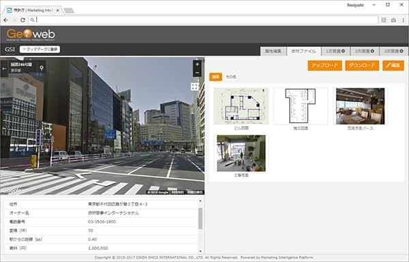Click the camera icon in browser toolbar
The width and height of the screenshot is (409, 262).
pos(393,20)
